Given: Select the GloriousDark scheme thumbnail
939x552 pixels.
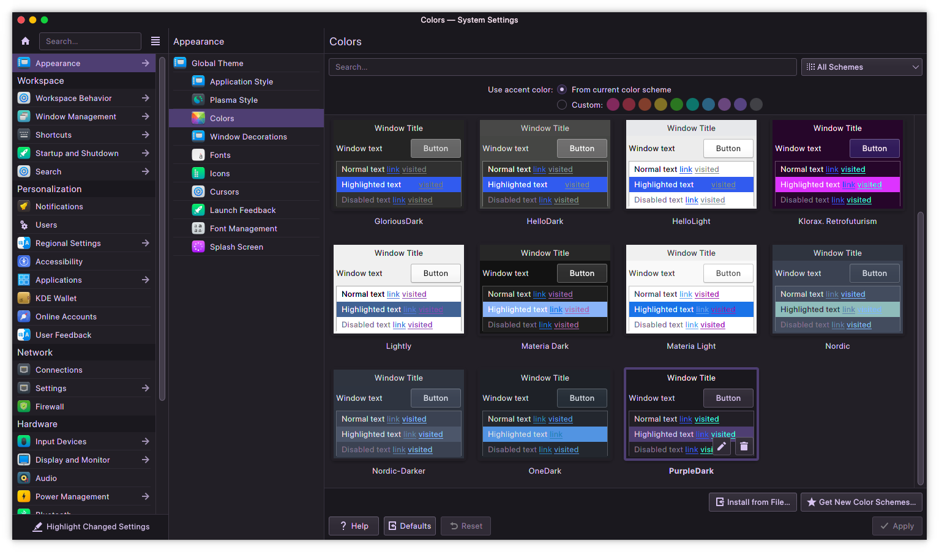Looking at the screenshot, I should point(398,164).
